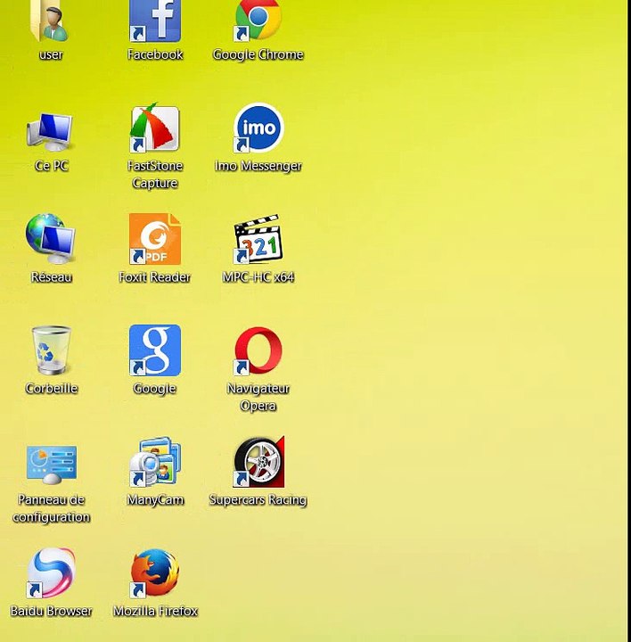Click the "Baidu Browser" label text
The height and width of the screenshot is (642, 631).
click(51, 612)
